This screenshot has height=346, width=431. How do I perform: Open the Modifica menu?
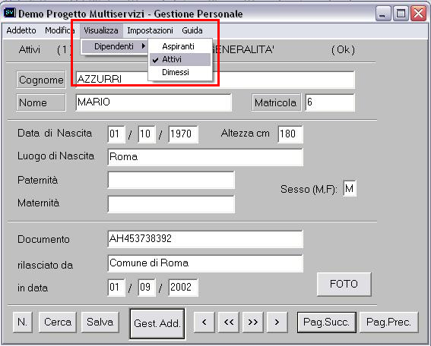59,30
